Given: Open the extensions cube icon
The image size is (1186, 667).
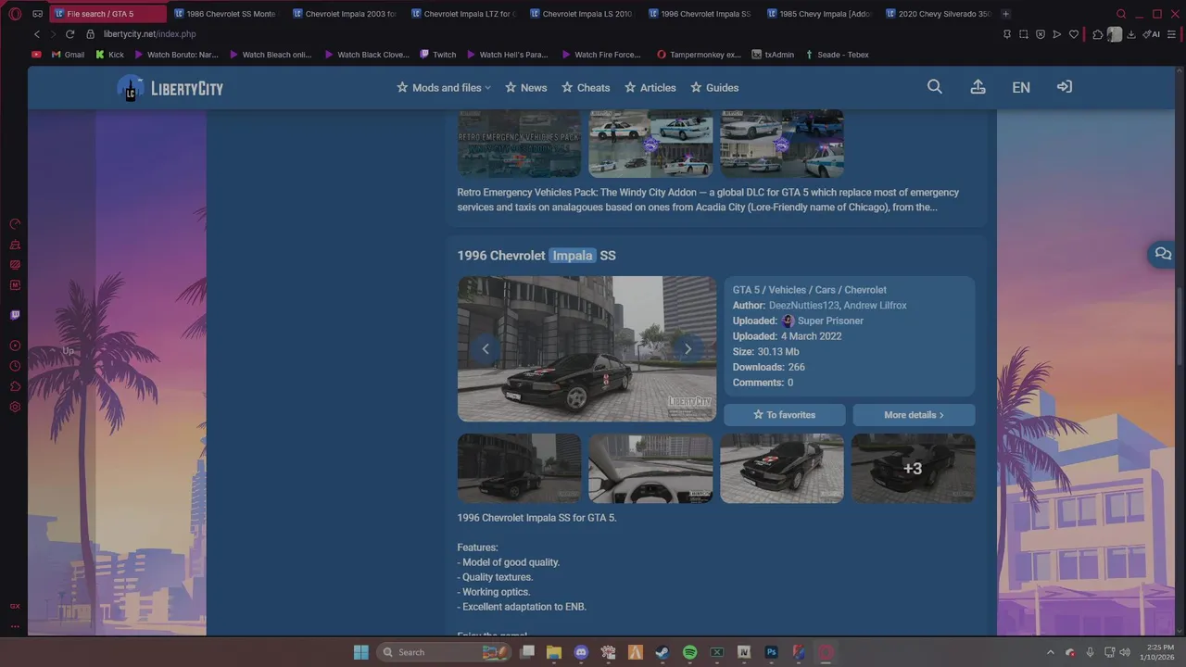Looking at the screenshot, I should 1098,34.
